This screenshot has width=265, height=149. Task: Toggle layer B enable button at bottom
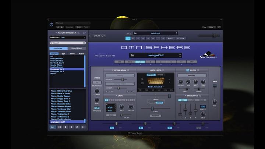click(141, 128)
